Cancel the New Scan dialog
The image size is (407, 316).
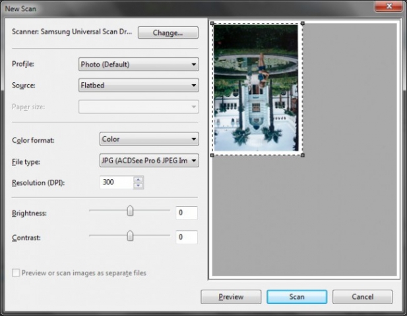coord(362,297)
